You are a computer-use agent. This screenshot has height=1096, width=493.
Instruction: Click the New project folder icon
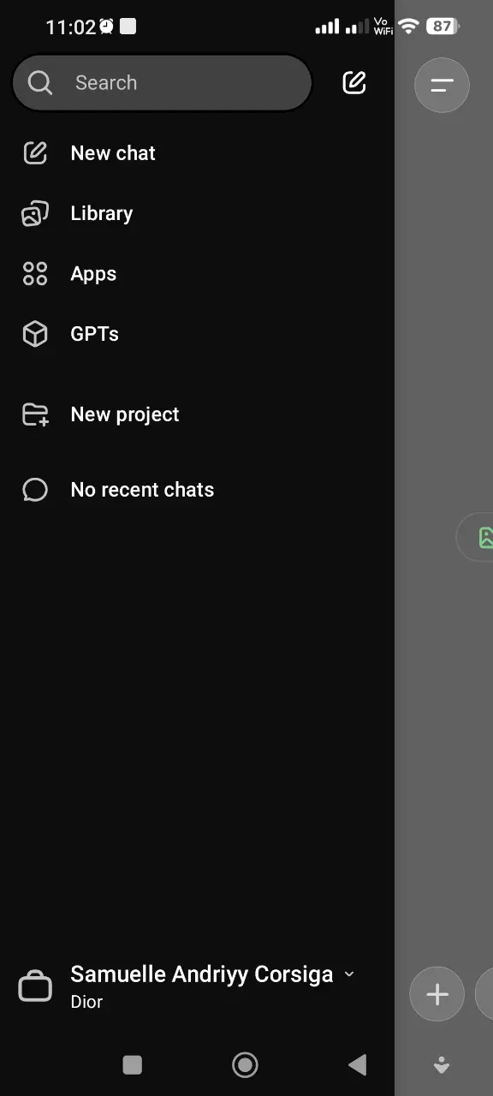click(x=35, y=414)
